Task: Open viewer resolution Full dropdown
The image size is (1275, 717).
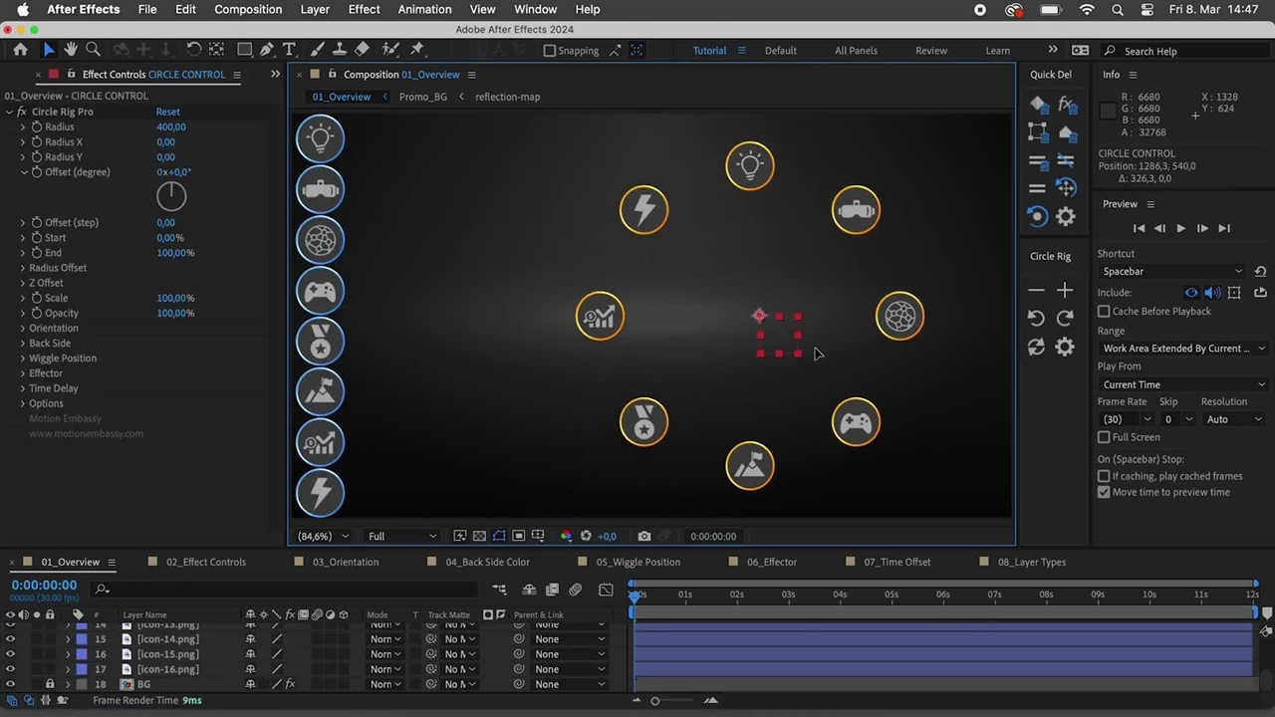Action: (x=401, y=536)
